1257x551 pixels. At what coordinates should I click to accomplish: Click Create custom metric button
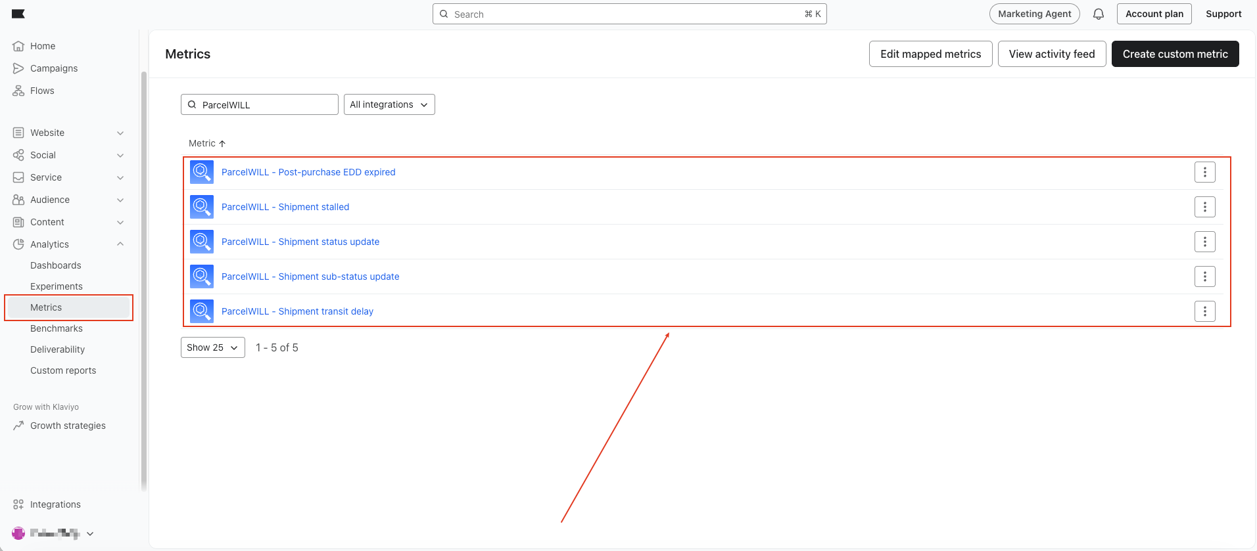coord(1175,54)
